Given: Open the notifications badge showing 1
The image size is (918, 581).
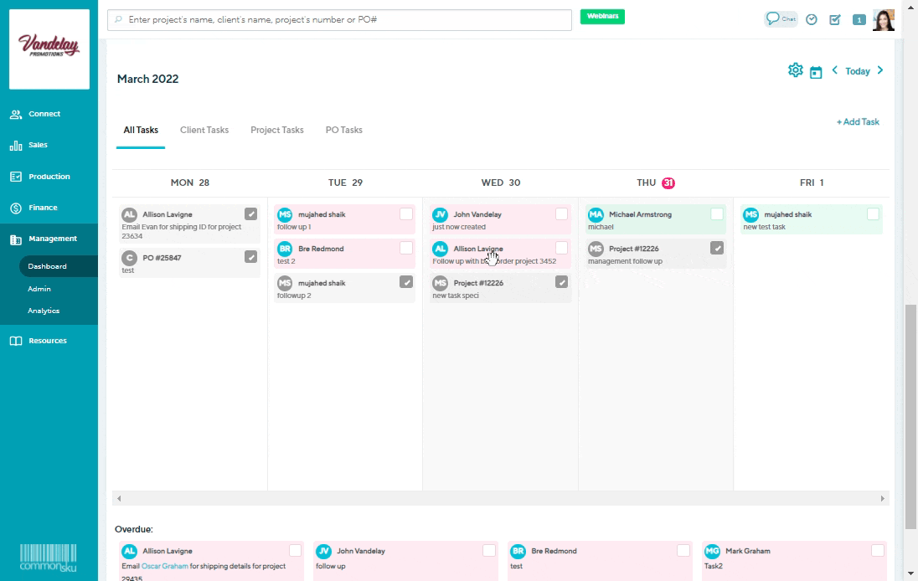Looking at the screenshot, I should [859, 20].
